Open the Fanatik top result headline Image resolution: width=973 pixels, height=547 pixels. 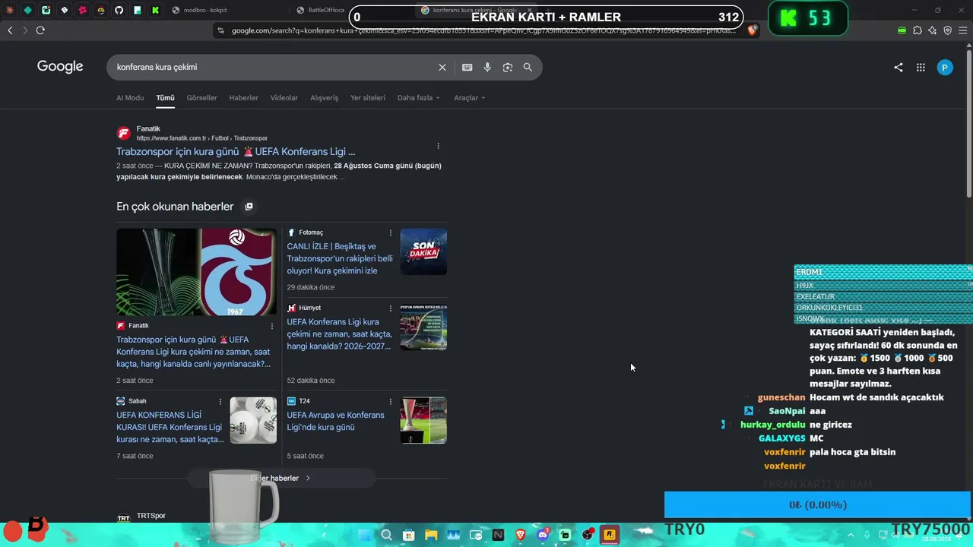click(x=236, y=152)
